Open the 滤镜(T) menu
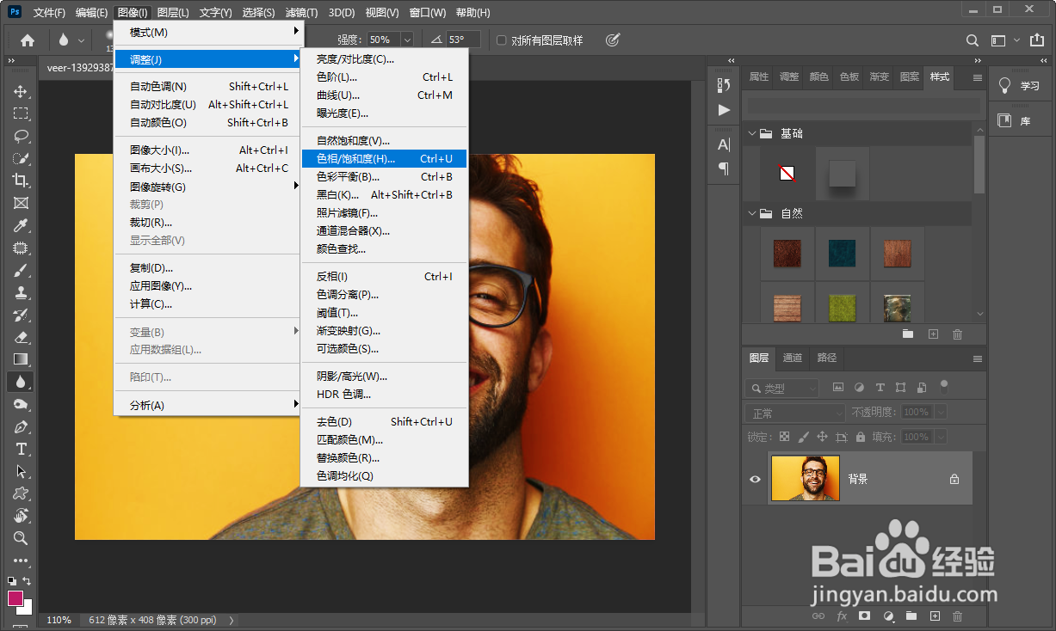Image resolution: width=1056 pixels, height=631 pixels. point(301,13)
